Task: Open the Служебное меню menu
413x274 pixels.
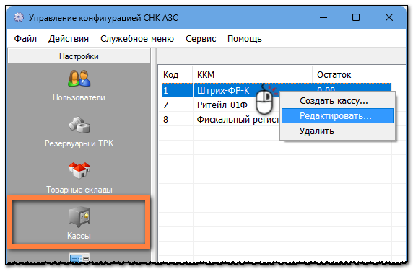Action: 137,39
